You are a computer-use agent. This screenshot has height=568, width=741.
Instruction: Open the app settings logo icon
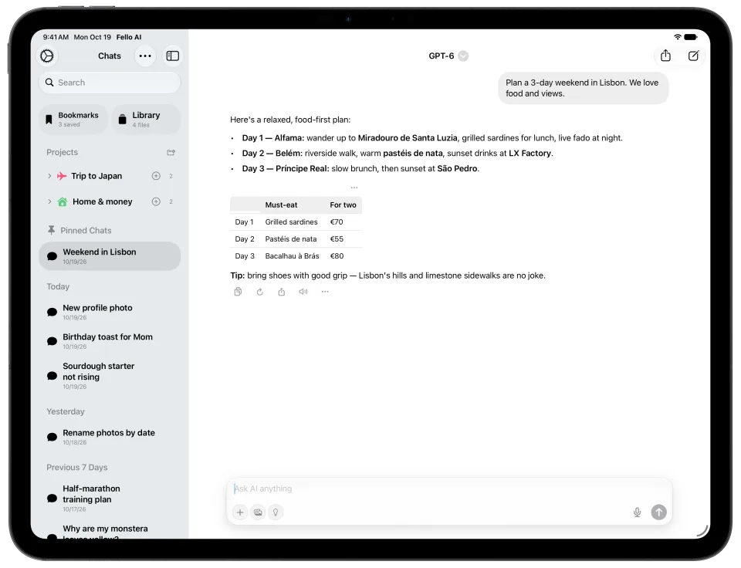47,56
